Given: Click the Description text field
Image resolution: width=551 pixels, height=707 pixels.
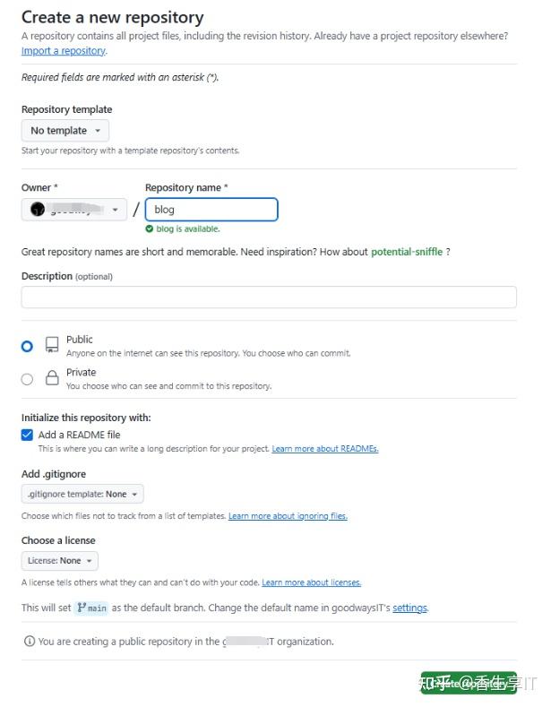Looking at the screenshot, I should click(269, 297).
